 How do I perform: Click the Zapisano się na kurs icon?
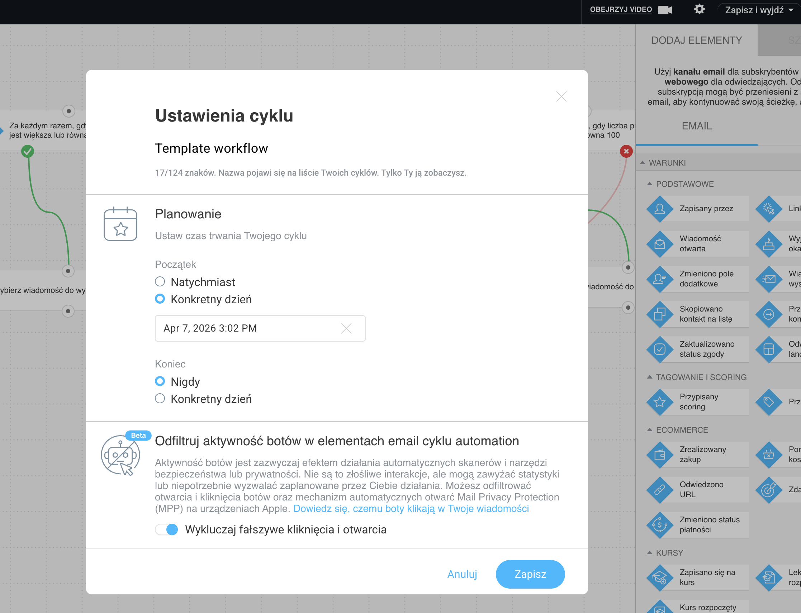point(660,577)
